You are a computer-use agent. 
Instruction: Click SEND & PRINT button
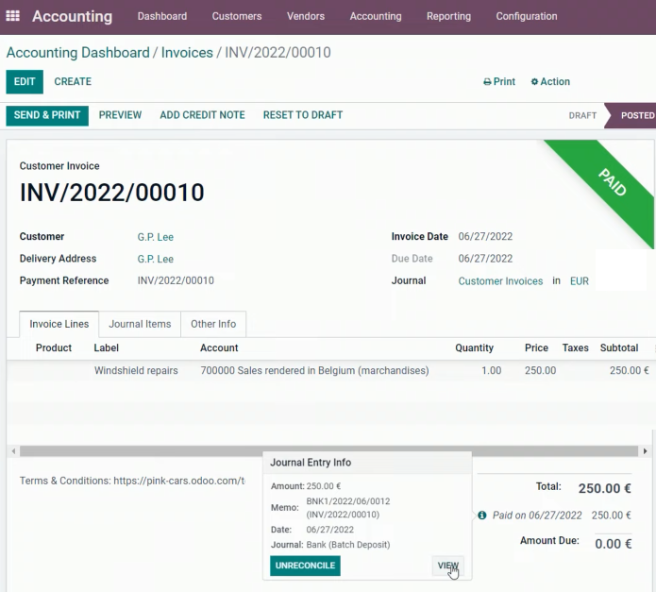[47, 115]
